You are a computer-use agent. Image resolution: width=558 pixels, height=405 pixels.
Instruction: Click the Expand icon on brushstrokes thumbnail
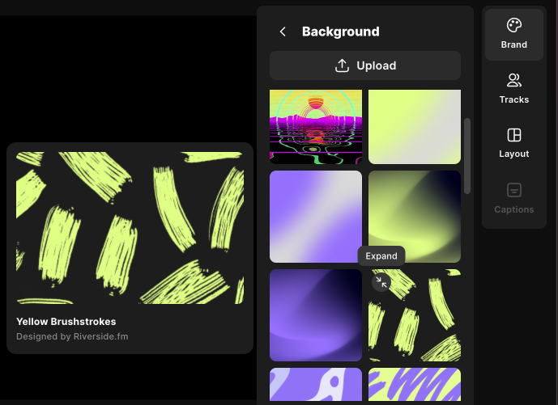tap(381, 282)
